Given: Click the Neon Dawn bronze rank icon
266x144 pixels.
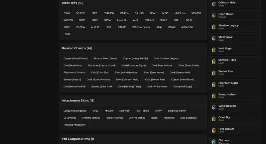Looking at the screenshot, I should click(214, 15).
